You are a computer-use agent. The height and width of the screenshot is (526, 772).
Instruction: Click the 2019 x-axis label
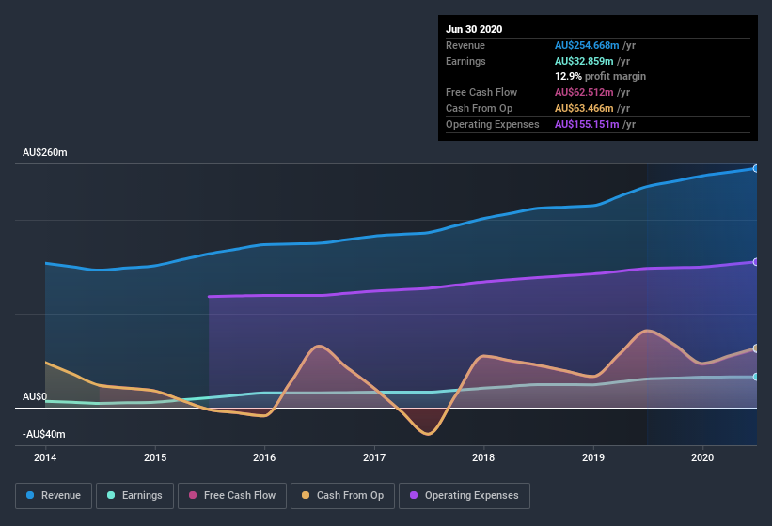pos(593,457)
